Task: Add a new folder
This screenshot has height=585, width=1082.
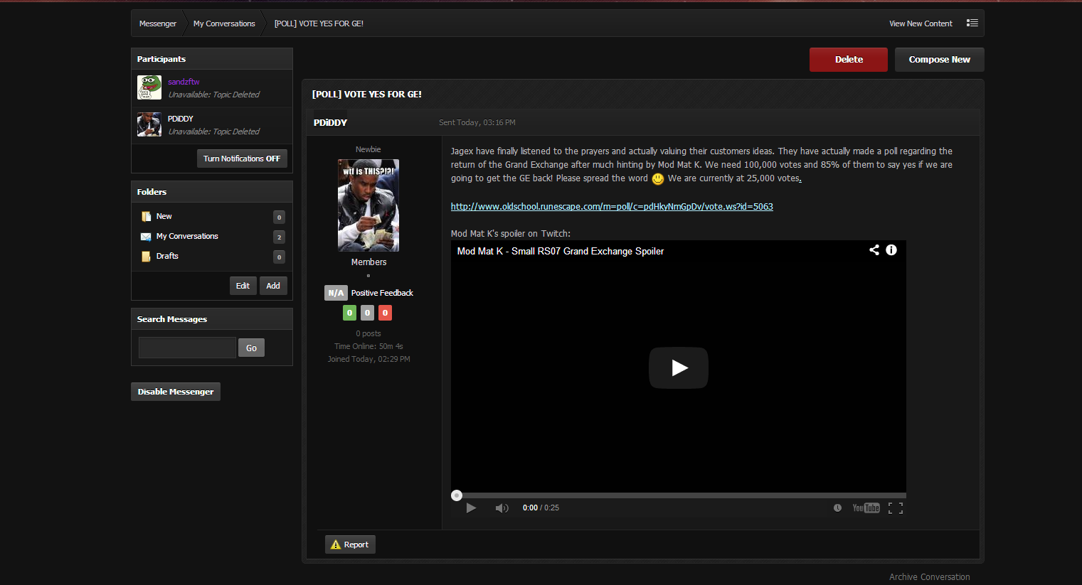Action: click(x=273, y=286)
